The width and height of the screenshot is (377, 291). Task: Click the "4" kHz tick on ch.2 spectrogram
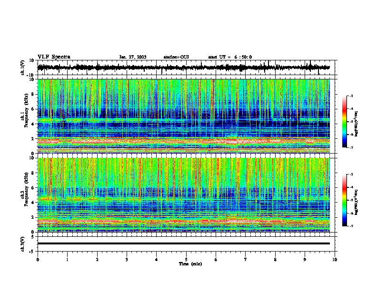(x=33, y=203)
